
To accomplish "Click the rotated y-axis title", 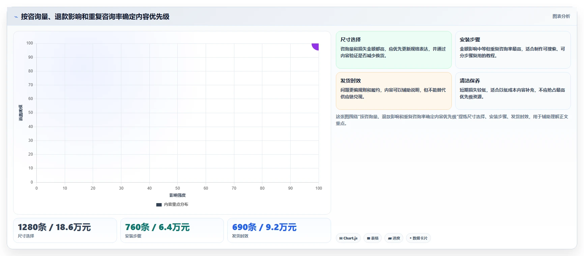I will coord(21,113).
